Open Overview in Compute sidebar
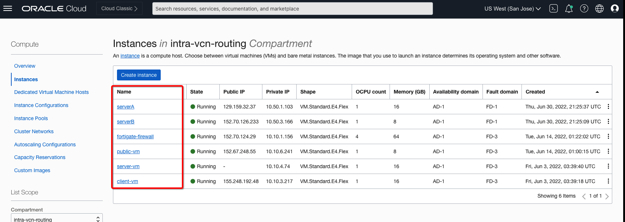The width and height of the screenshot is (625, 222). click(x=25, y=66)
